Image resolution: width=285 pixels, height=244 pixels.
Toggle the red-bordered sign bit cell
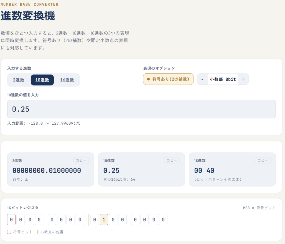pos(11,220)
